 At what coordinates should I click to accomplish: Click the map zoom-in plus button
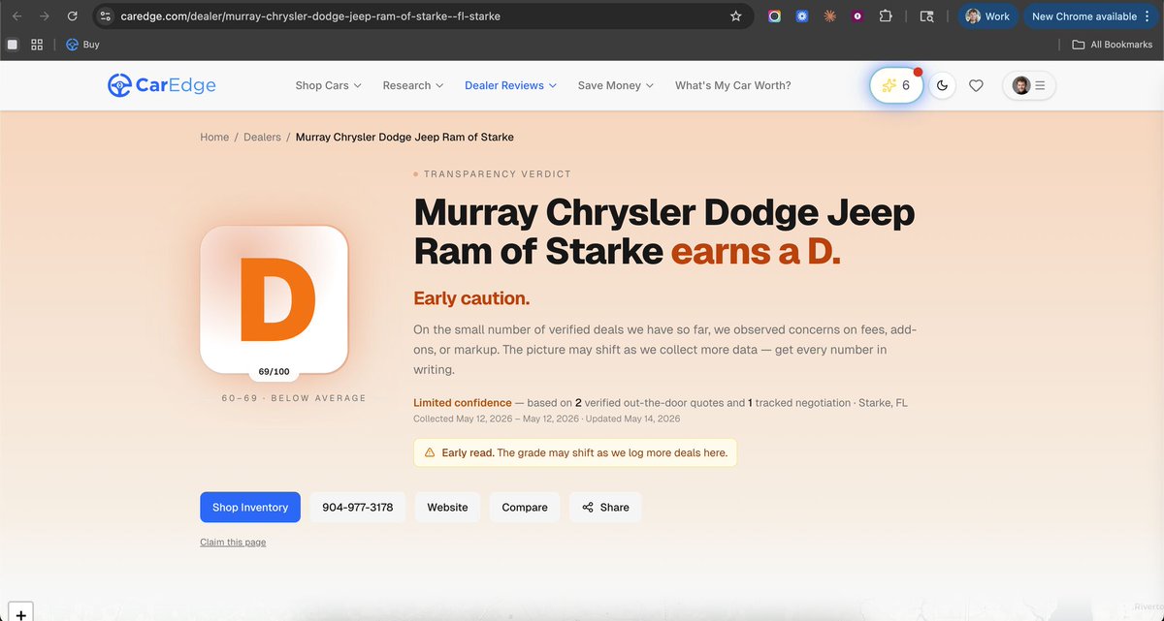tap(20, 614)
